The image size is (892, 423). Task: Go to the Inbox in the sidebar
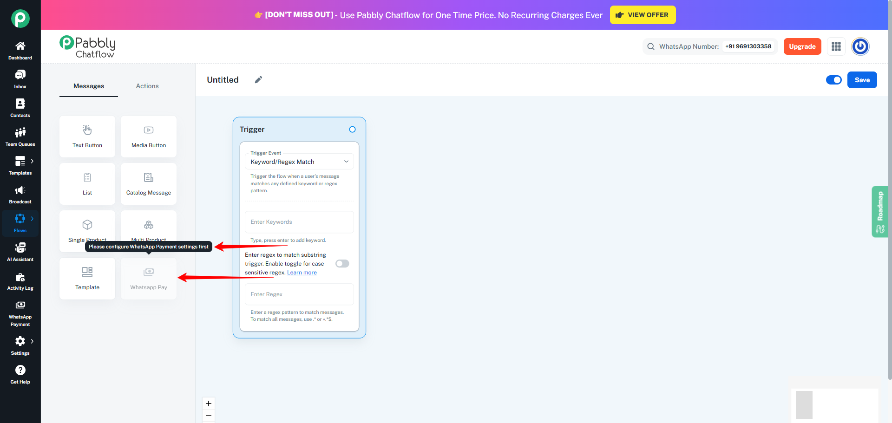(x=20, y=79)
